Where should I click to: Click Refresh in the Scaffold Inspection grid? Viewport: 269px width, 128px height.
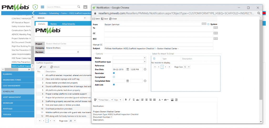55,67
